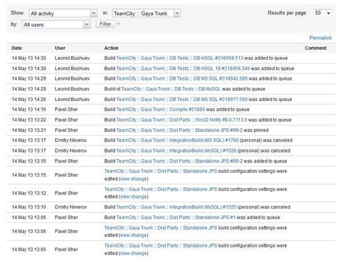Screen dimensions: 337x260
Task: Clear the filter with the x icon
Action: [x=118, y=24]
